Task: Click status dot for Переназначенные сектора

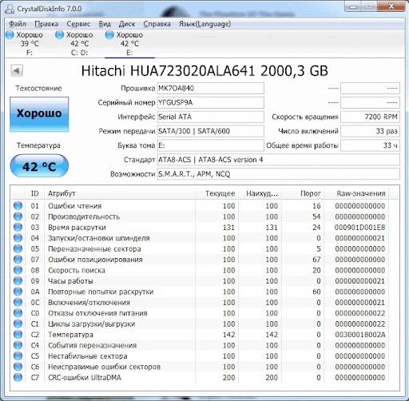Action: [x=18, y=248]
